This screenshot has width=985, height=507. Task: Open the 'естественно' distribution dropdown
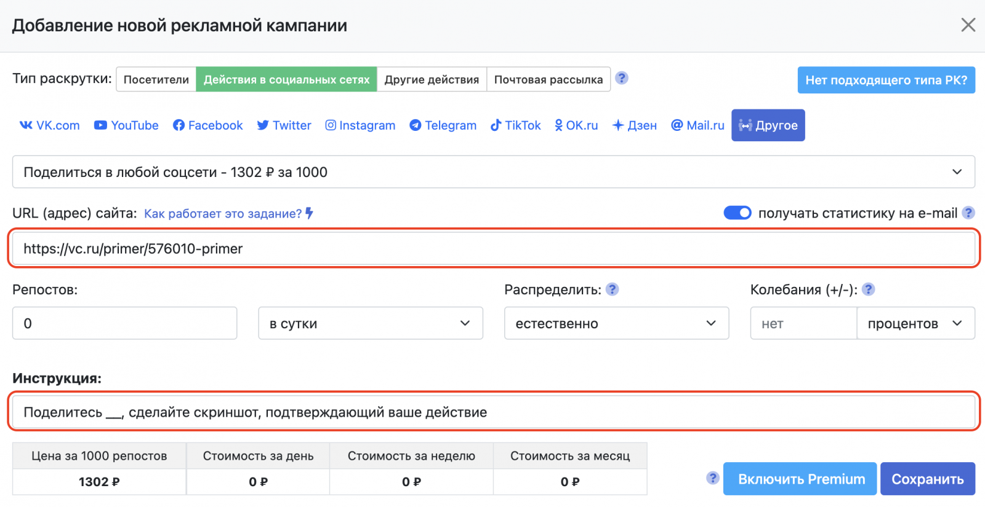pos(616,323)
